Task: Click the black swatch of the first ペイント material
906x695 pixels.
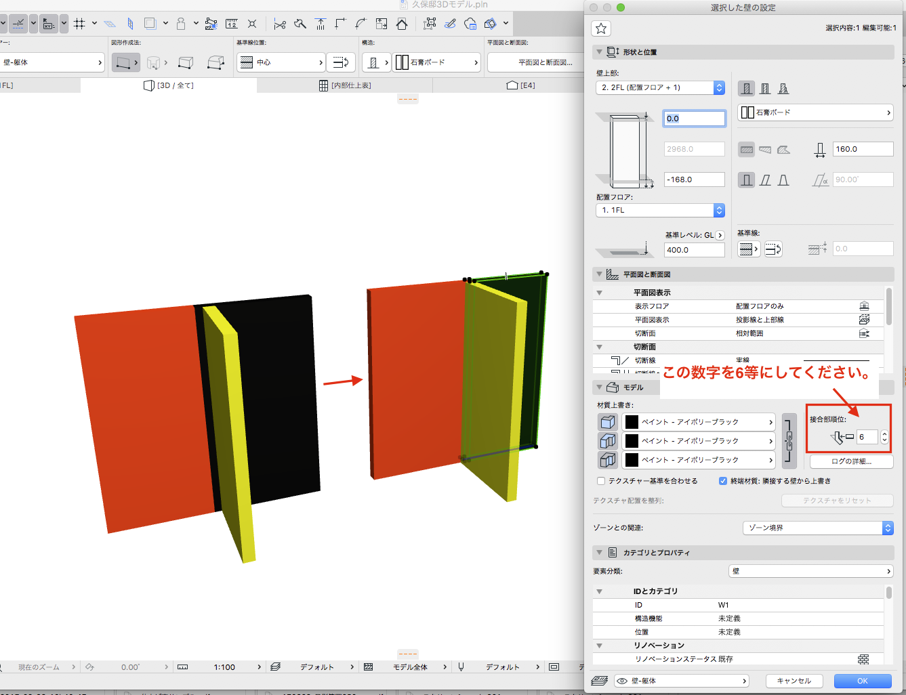Action: tap(632, 422)
